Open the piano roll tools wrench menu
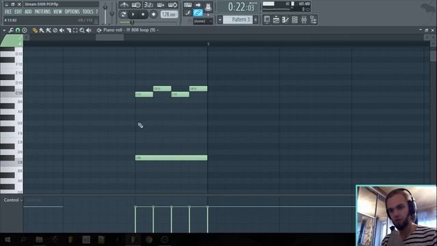Image resolution: width=437 pixels, height=246 pixels. pyautogui.click(x=11, y=30)
